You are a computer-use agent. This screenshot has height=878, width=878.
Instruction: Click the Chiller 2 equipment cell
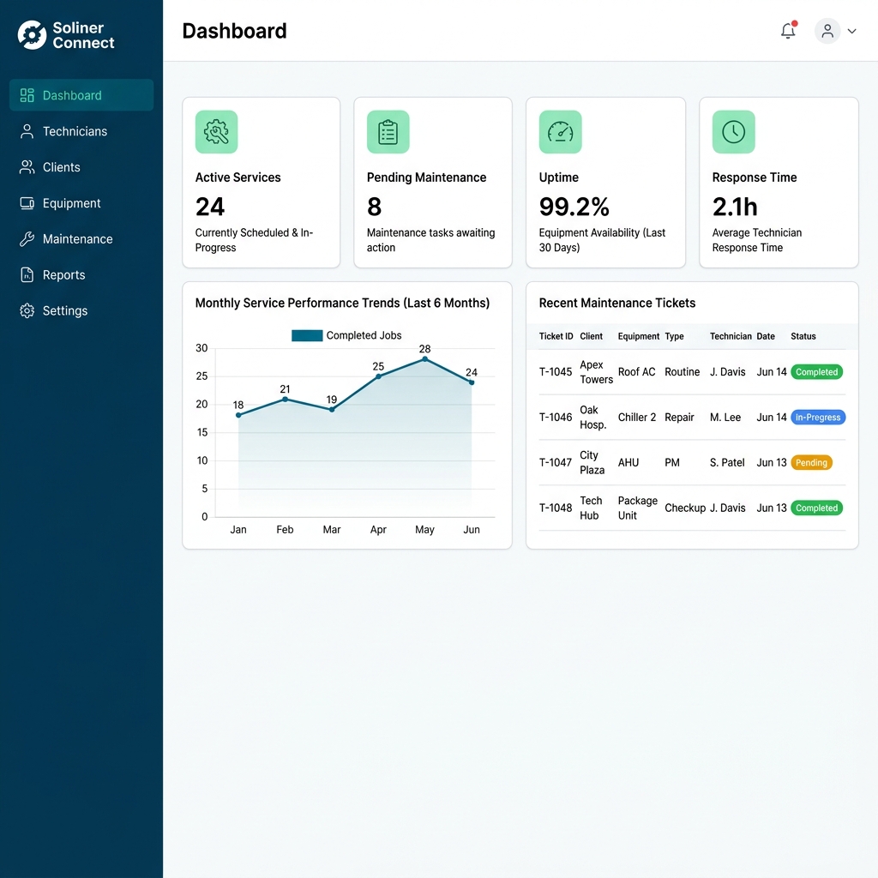click(x=637, y=418)
